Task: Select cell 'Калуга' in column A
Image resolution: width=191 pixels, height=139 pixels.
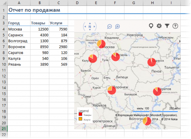Action: [19, 58]
